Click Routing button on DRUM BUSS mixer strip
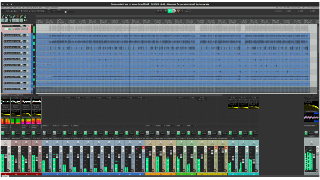Viewport: 320px width, 180px height. click(x=7, y=133)
